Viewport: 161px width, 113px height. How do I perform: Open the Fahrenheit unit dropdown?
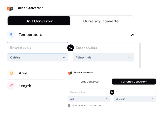[103, 57]
